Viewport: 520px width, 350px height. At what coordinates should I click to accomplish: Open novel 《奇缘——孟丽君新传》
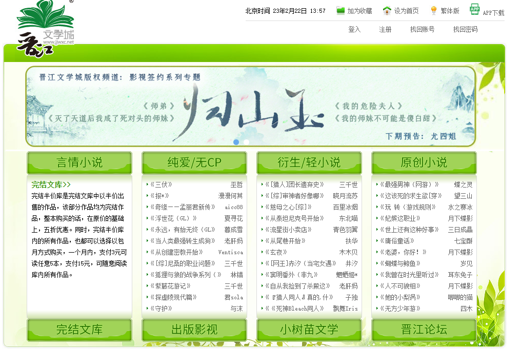[183, 207]
